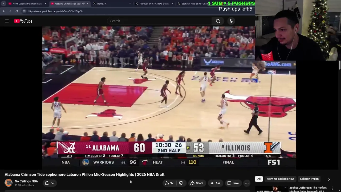The height and width of the screenshot is (192, 341).
Task: Start voice search with microphone icon
Action: [231, 21]
